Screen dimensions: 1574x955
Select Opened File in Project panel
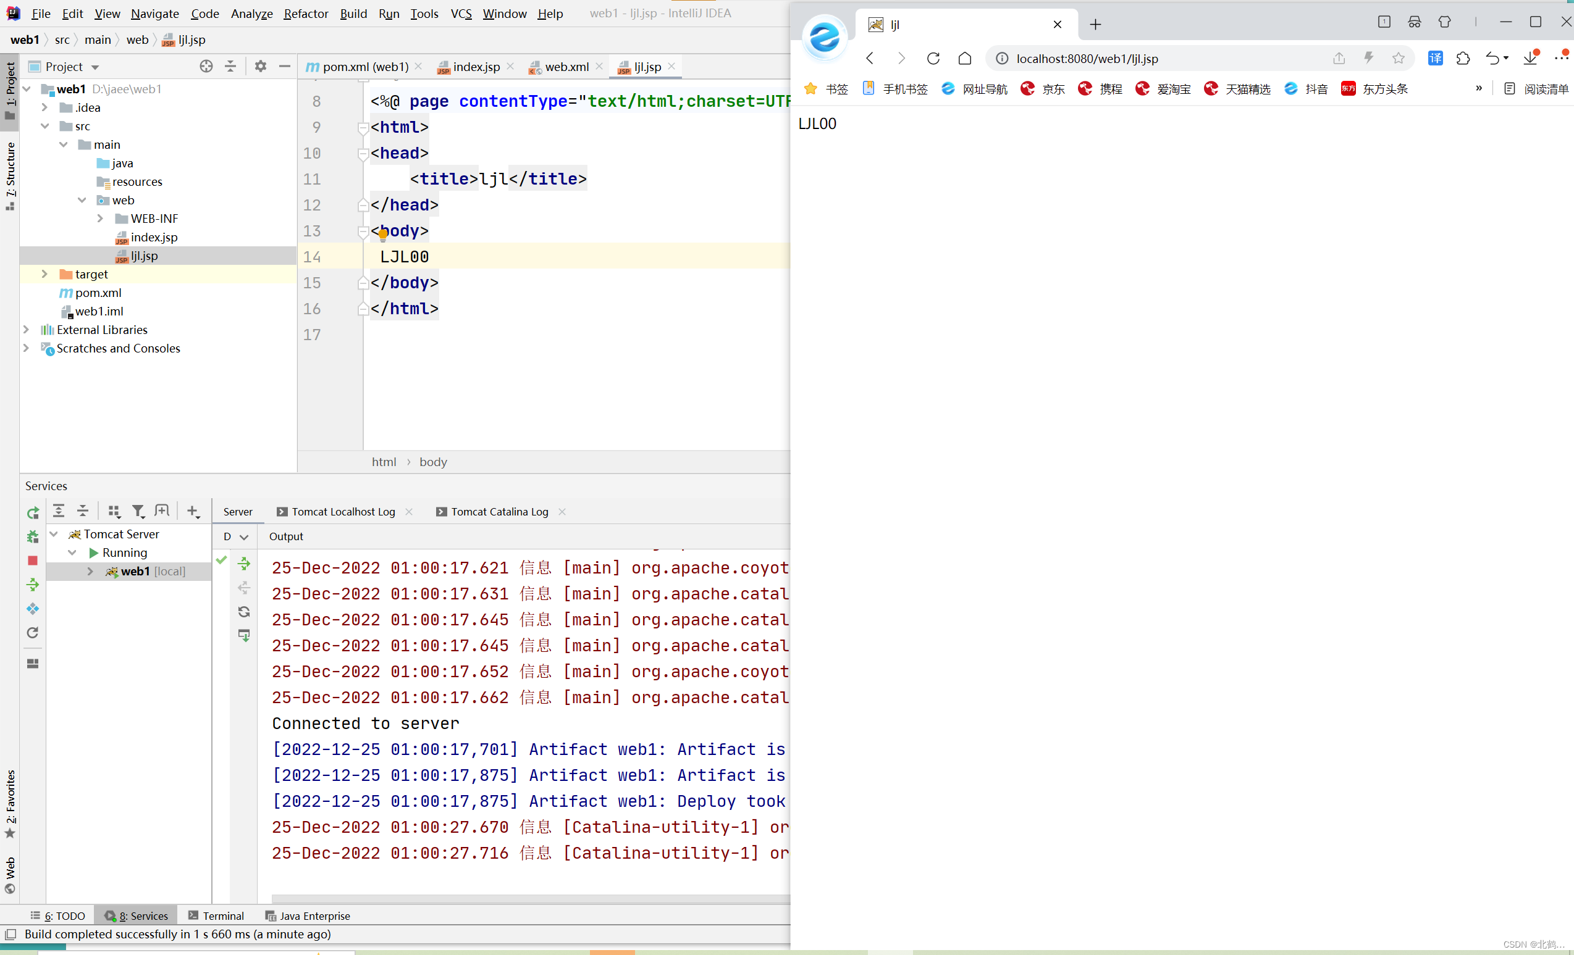click(206, 66)
